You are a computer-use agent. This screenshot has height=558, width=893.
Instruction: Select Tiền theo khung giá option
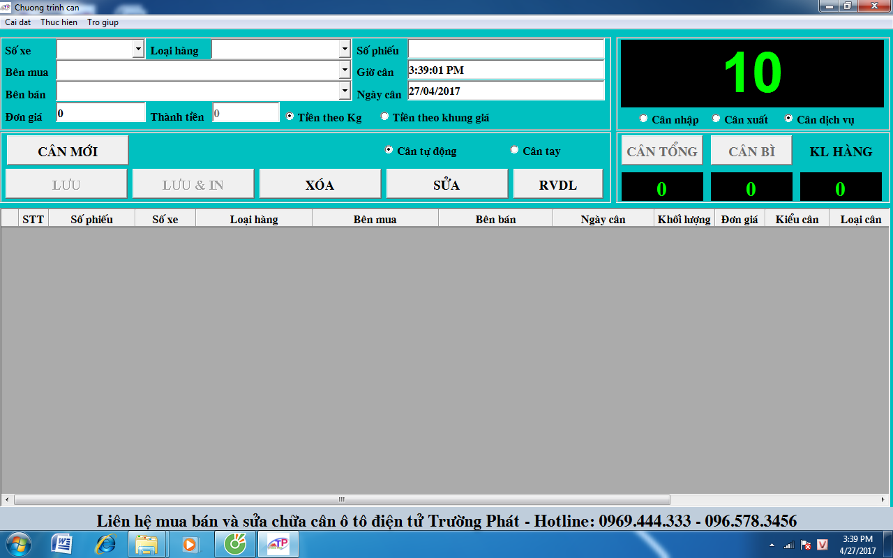384,116
